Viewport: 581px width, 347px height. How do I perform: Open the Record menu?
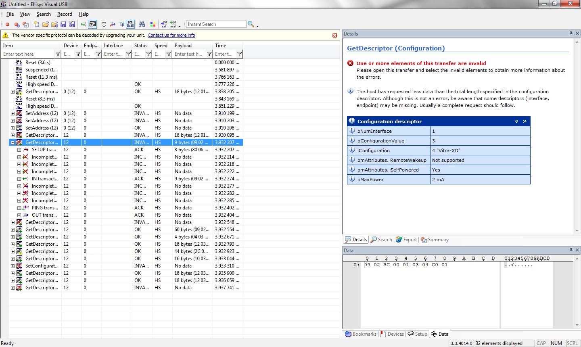pos(65,14)
